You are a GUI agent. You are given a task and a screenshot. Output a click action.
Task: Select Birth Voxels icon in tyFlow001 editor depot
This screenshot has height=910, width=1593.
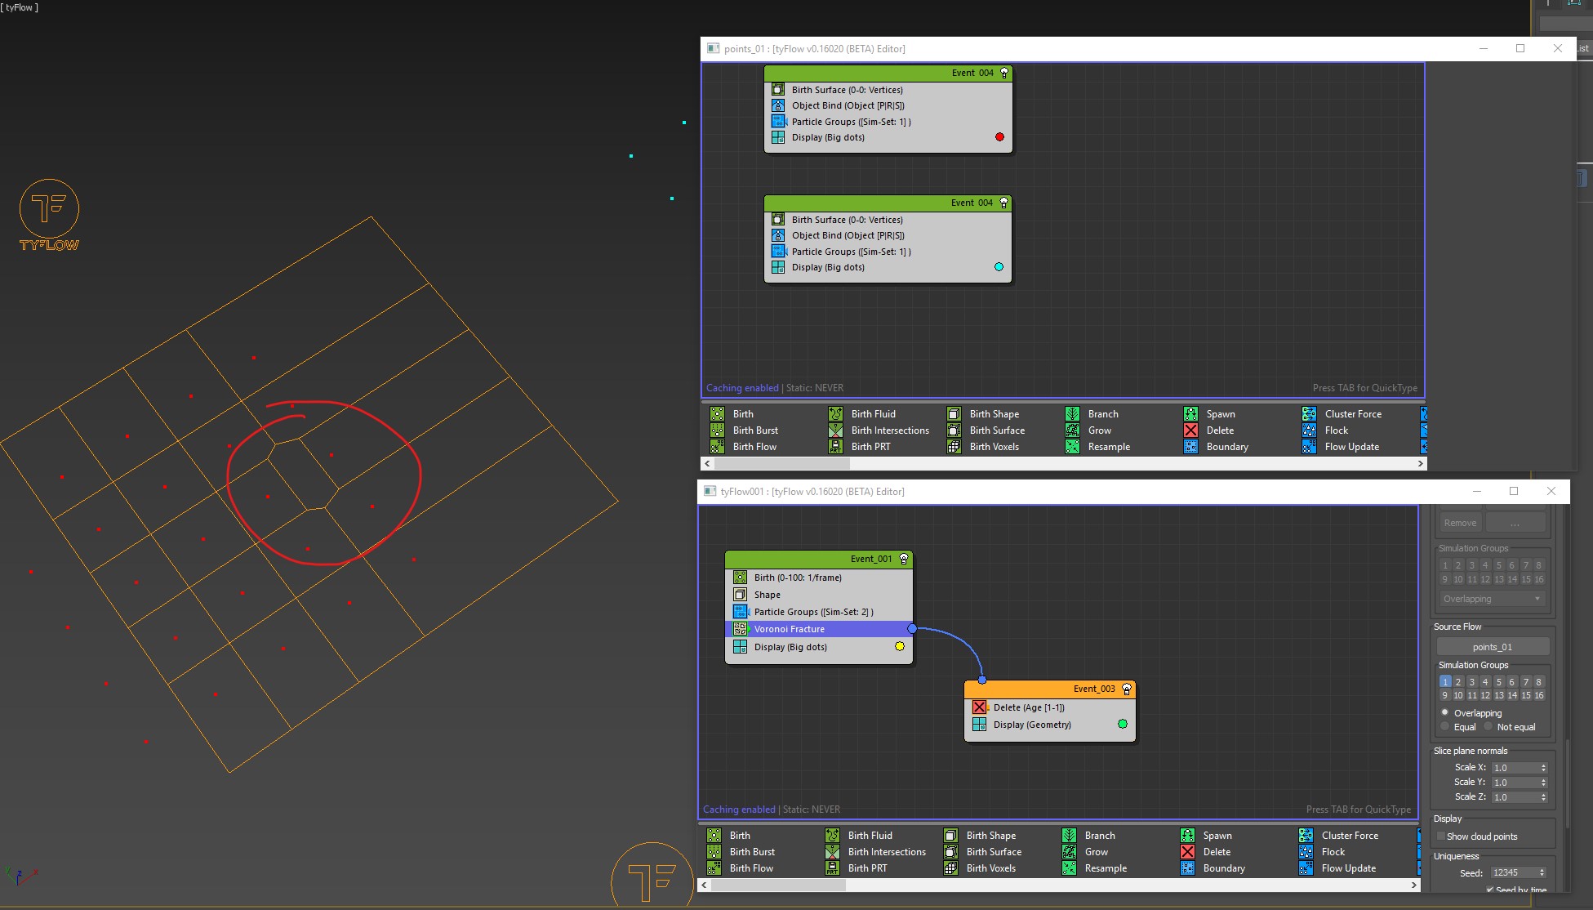click(x=950, y=868)
